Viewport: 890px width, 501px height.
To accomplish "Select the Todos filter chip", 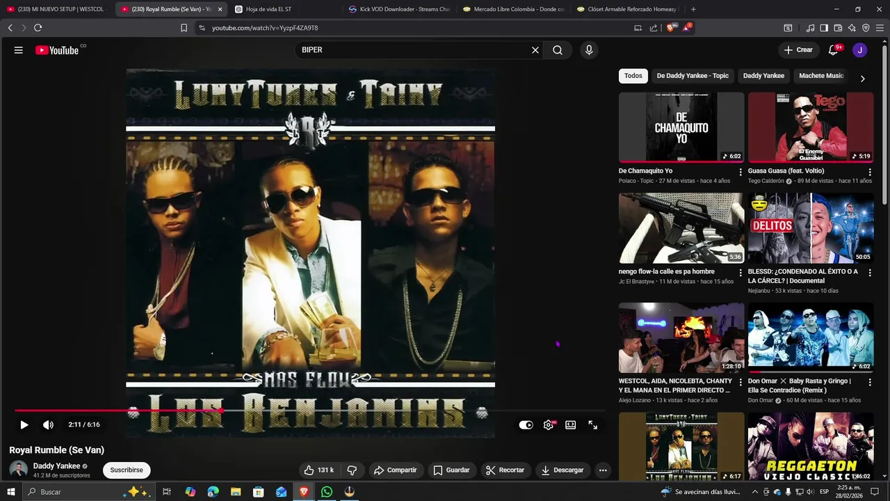I will pyautogui.click(x=633, y=76).
